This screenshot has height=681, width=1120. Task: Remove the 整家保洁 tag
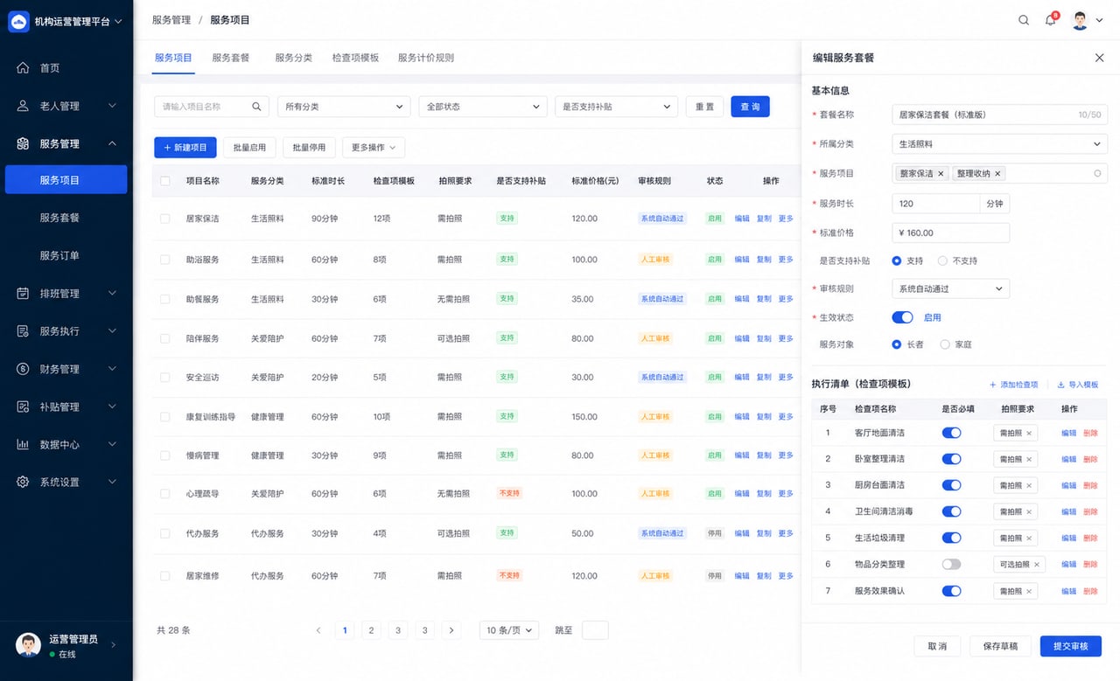pos(941,173)
